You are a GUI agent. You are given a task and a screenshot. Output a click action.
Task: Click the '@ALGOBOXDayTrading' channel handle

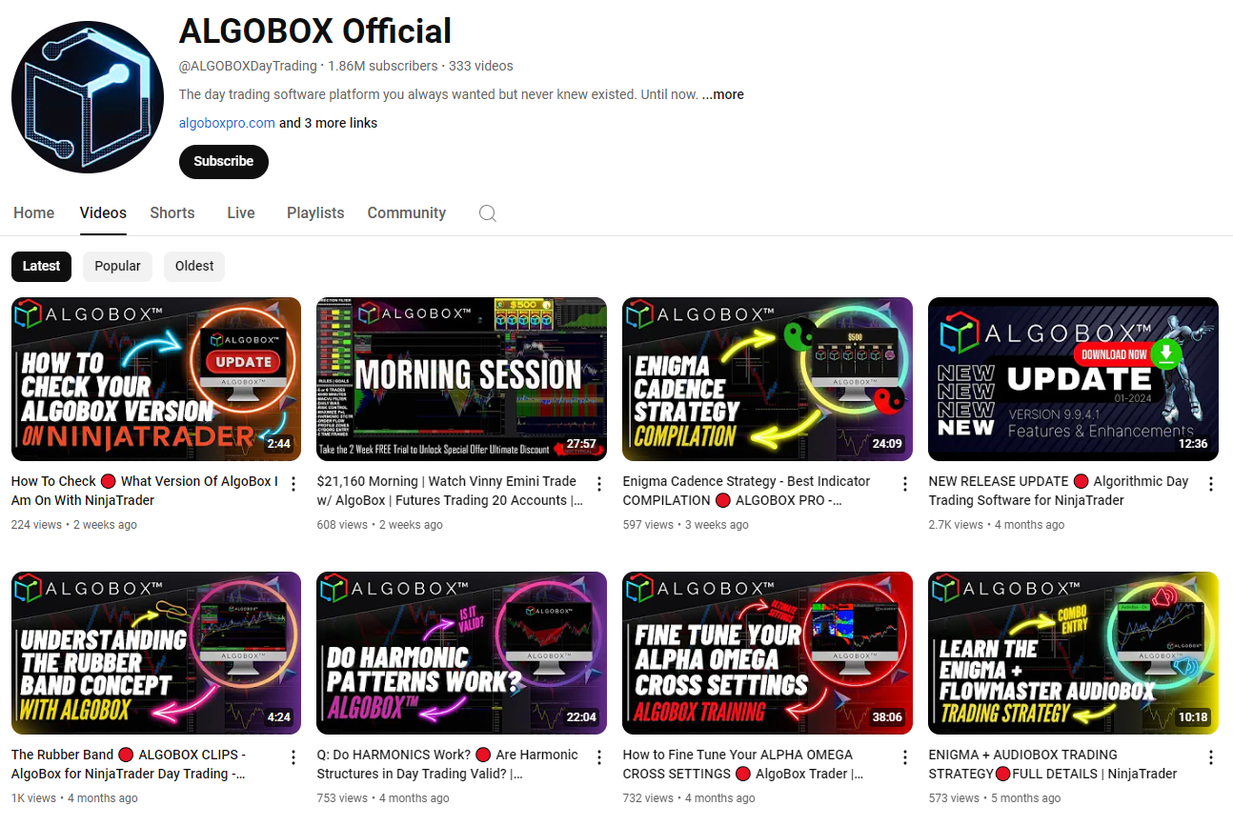coord(249,66)
